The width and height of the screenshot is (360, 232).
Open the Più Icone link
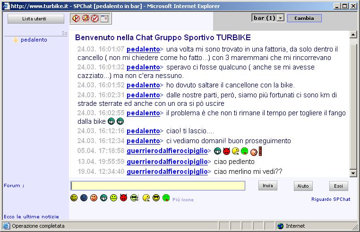pos(183,200)
